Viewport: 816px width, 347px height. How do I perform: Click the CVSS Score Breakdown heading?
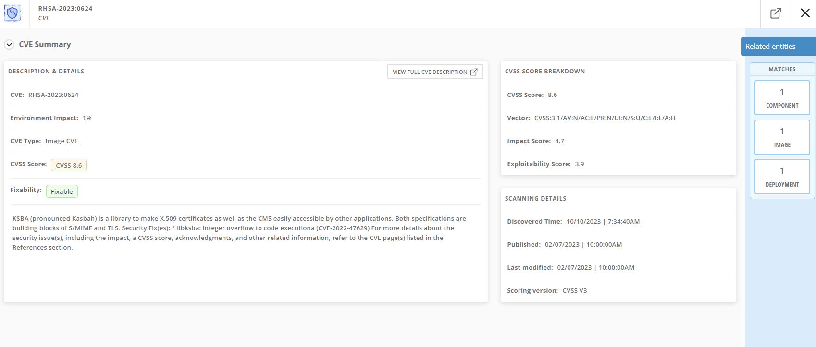(x=545, y=72)
